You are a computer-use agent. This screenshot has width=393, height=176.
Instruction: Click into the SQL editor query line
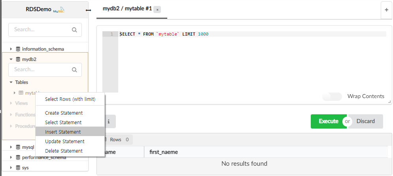tap(253, 34)
